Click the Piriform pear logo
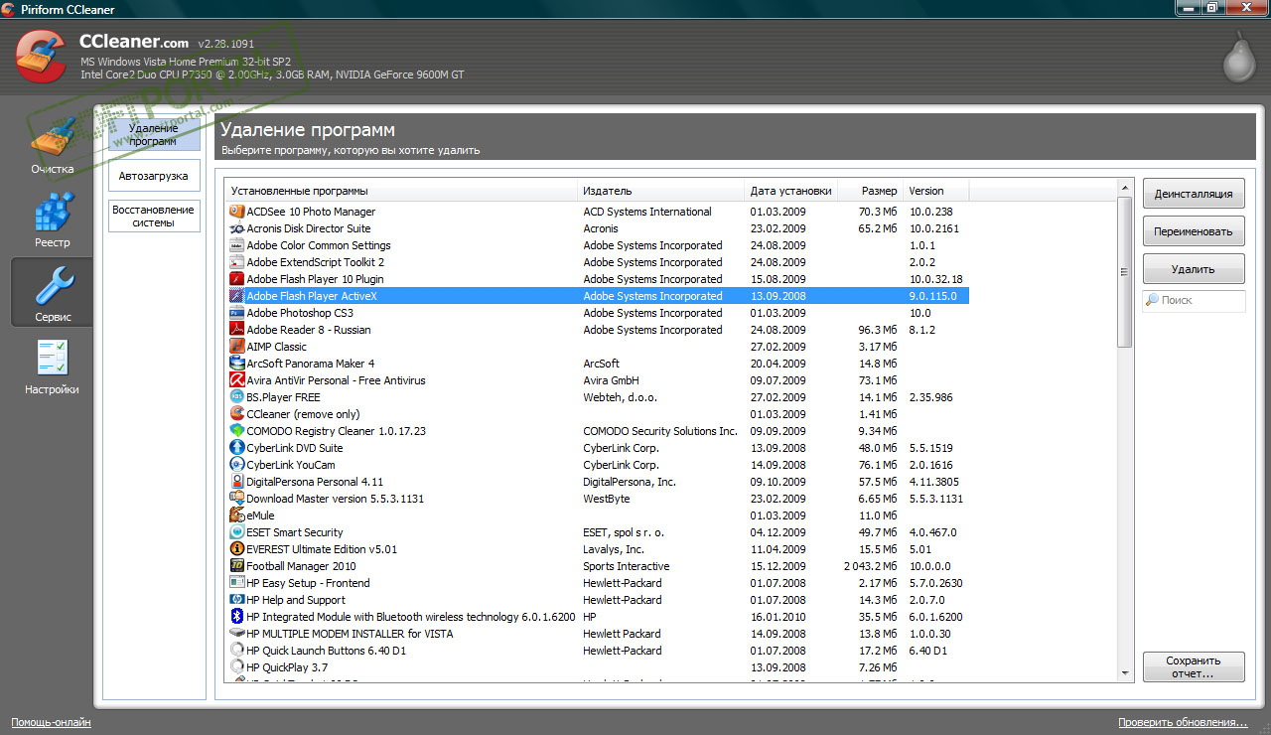Viewport: 1271px width, 735px height. click(x=1238, y=56)
